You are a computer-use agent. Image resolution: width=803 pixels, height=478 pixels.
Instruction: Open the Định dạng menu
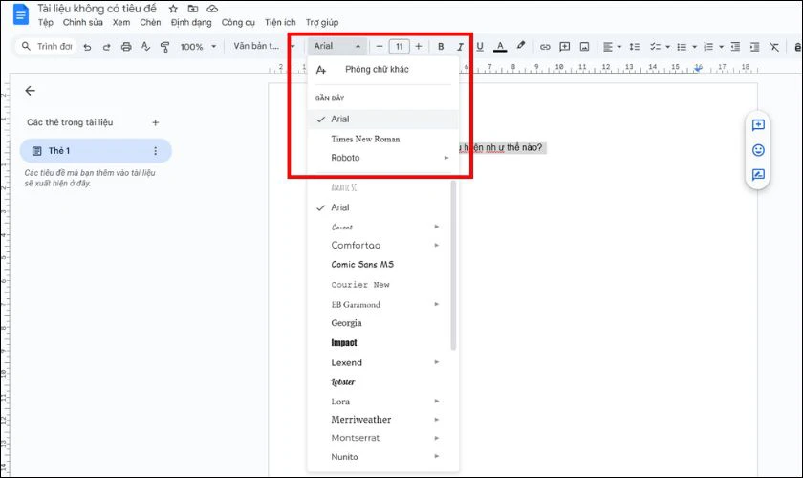point(191,22)
